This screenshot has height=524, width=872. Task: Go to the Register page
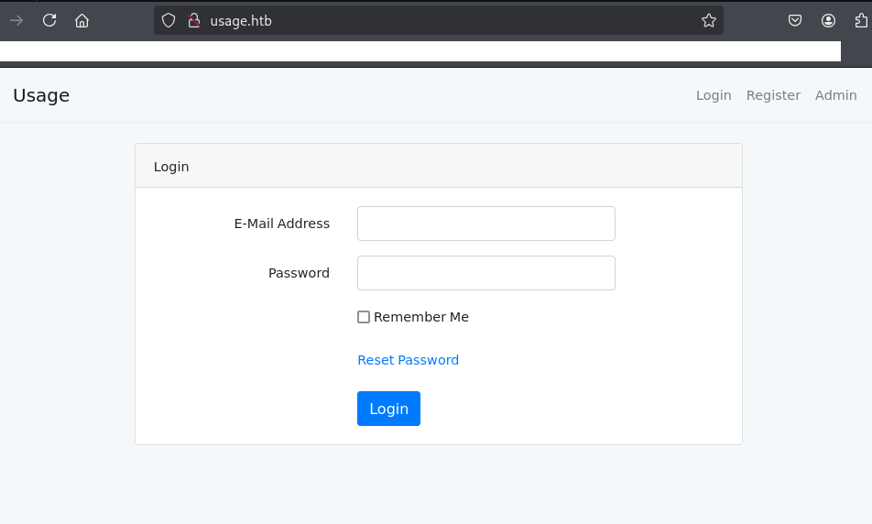773,95
